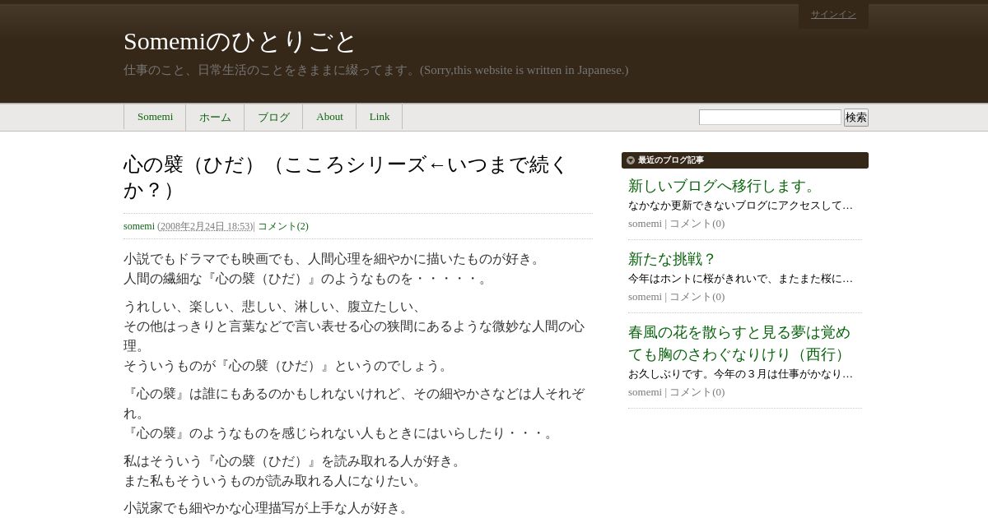Image resolution: width=988 pixels, height=518 pixels.
Task: Open the About navigation tab
Action: click(329, 117)
